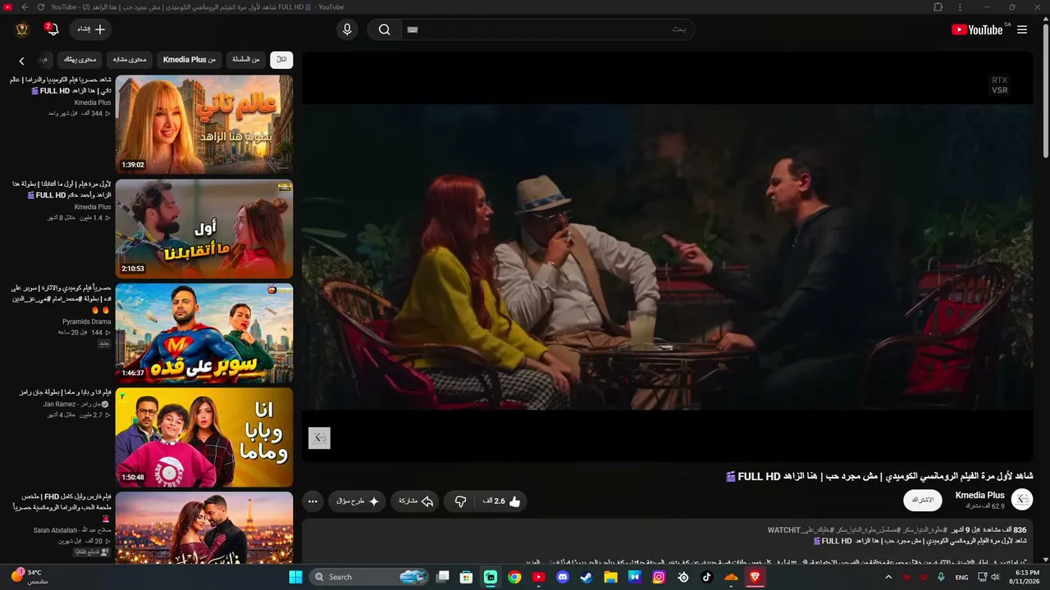1050x590 pixels.
Task: Select the الكل (All) filter chip
Action: 281,59
